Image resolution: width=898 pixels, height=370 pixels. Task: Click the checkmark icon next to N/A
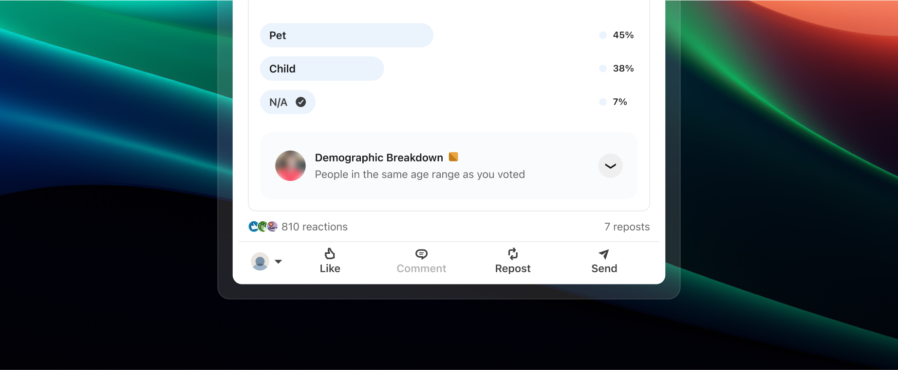pos(301,102)
